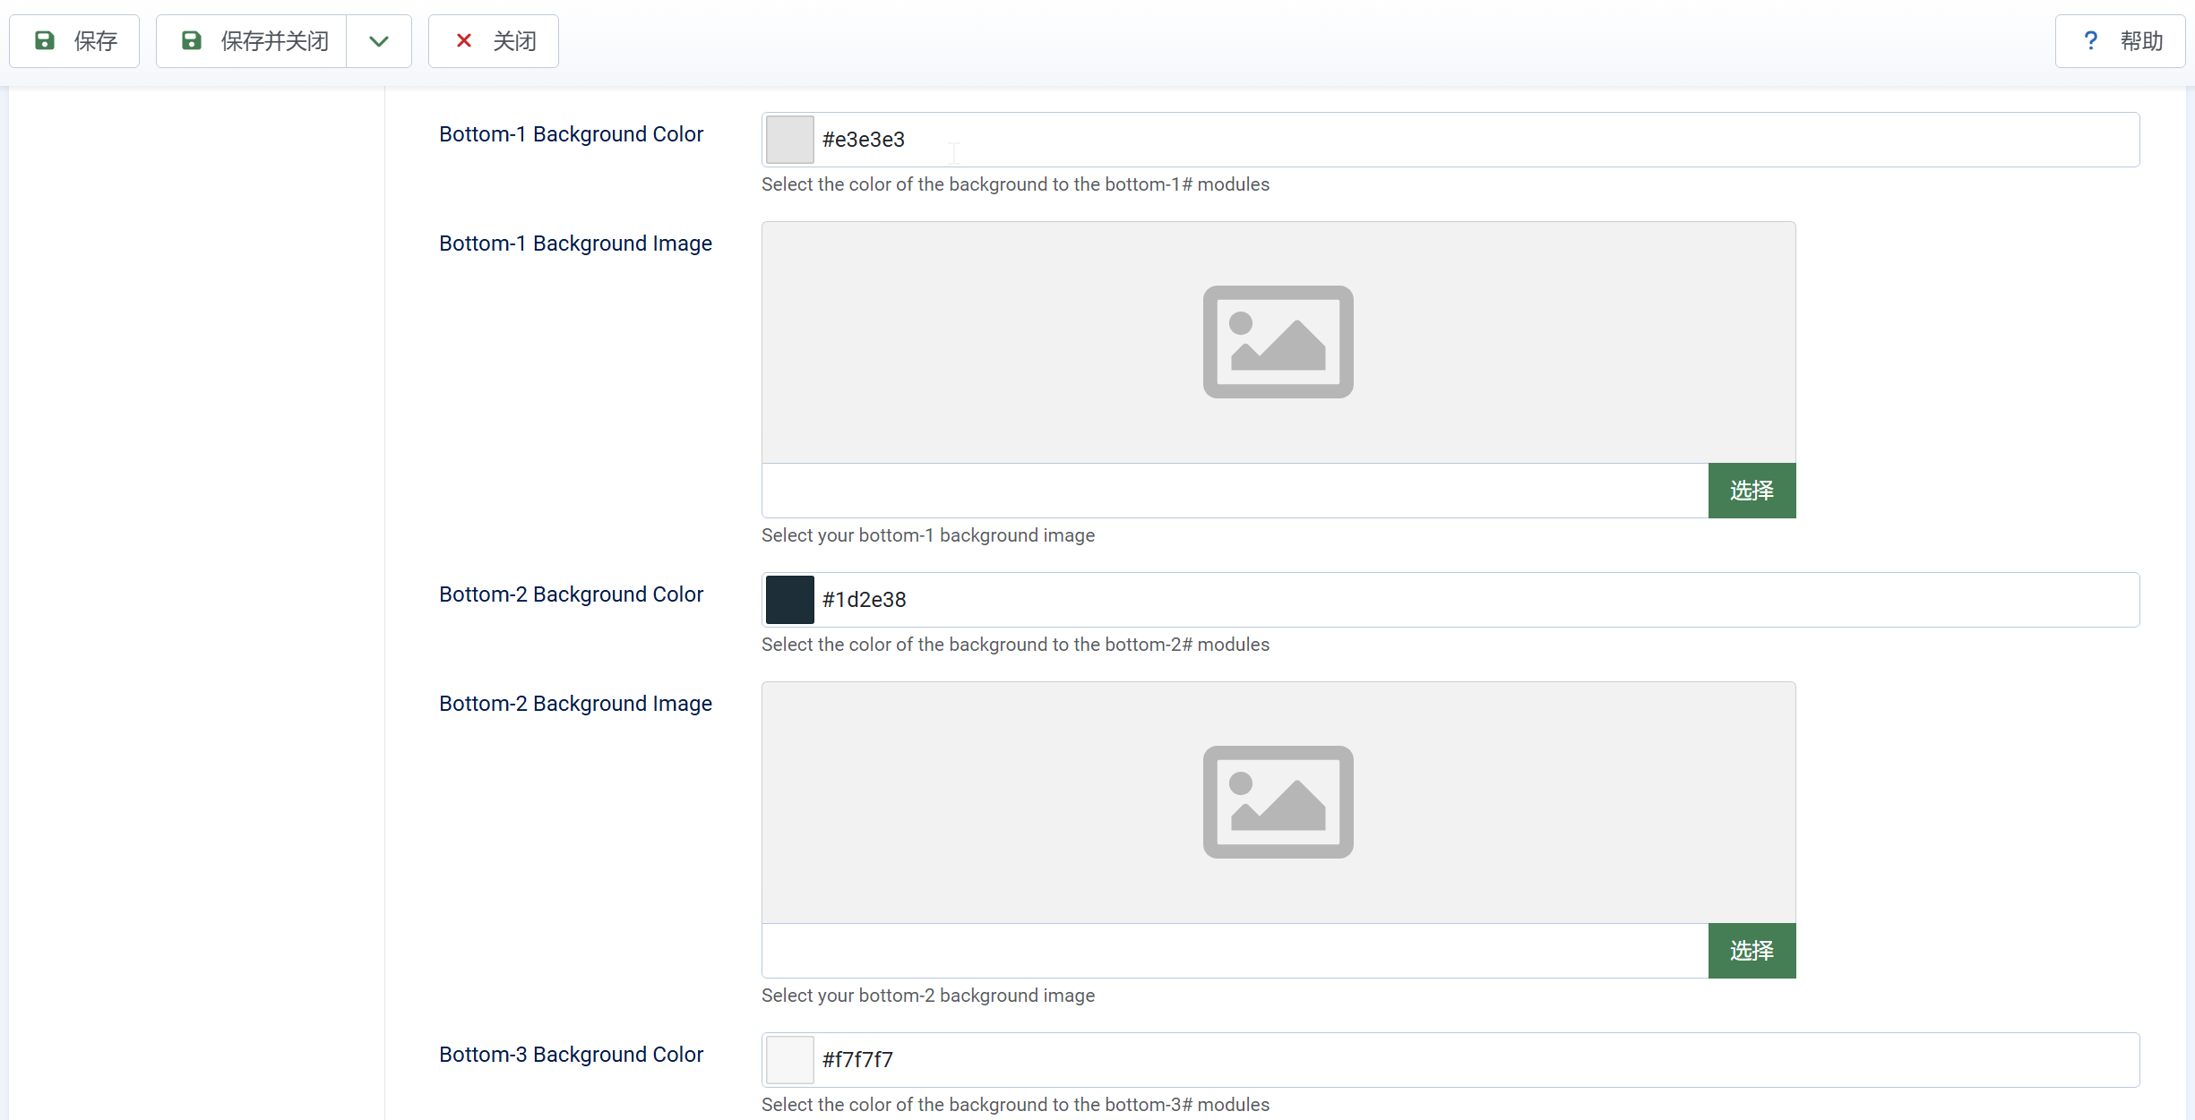Image resolution: width=2195 pixels, height=1120 pixels.
Task: Click the Bottom-1 background image path field
Action: click(1235, 491)
